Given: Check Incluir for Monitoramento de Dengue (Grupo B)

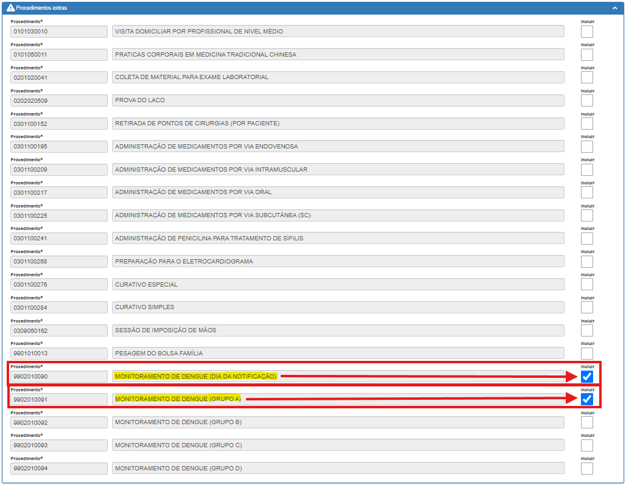Looking at the screenshot, I should click(x=587, y=422).
